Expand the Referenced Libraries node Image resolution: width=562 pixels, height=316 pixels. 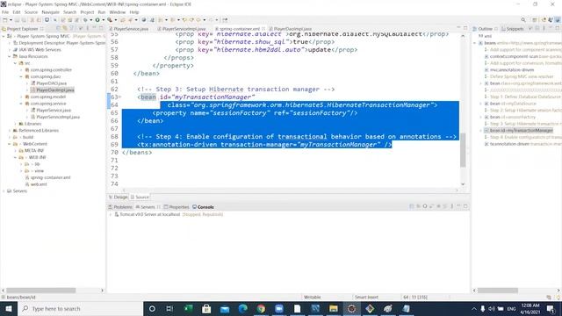pos(10,131)
